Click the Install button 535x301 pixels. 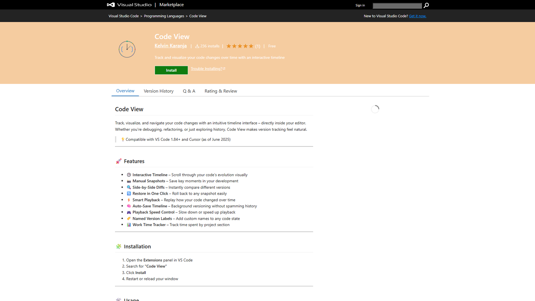(x=171, y=70)
